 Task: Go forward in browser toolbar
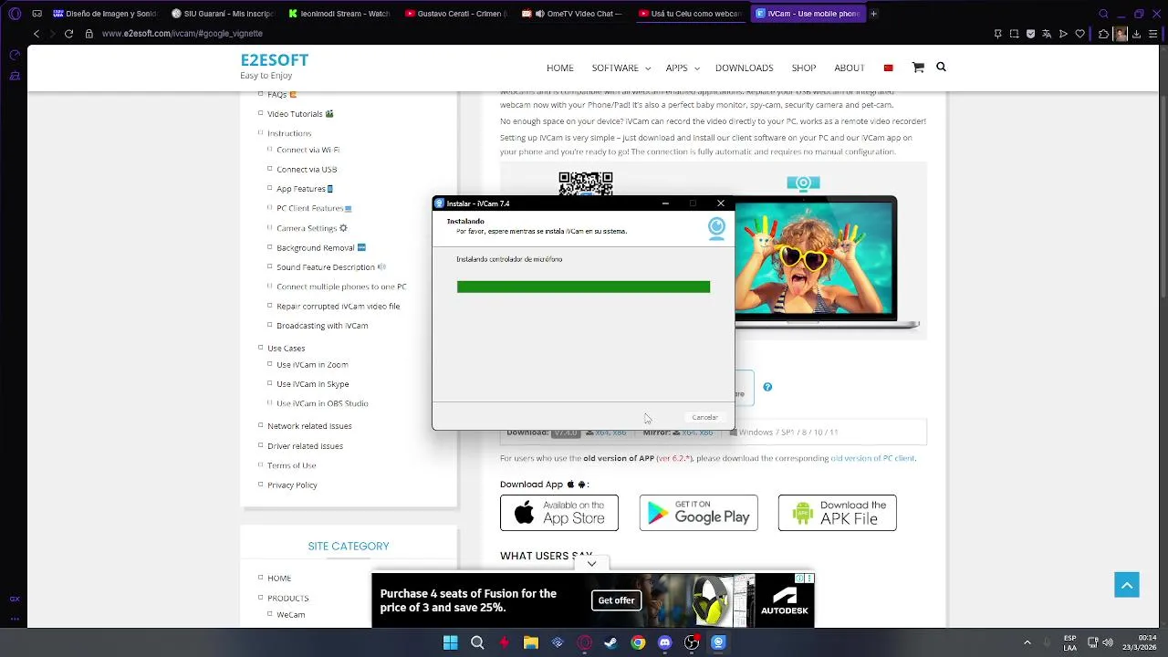tap(52, 34)
